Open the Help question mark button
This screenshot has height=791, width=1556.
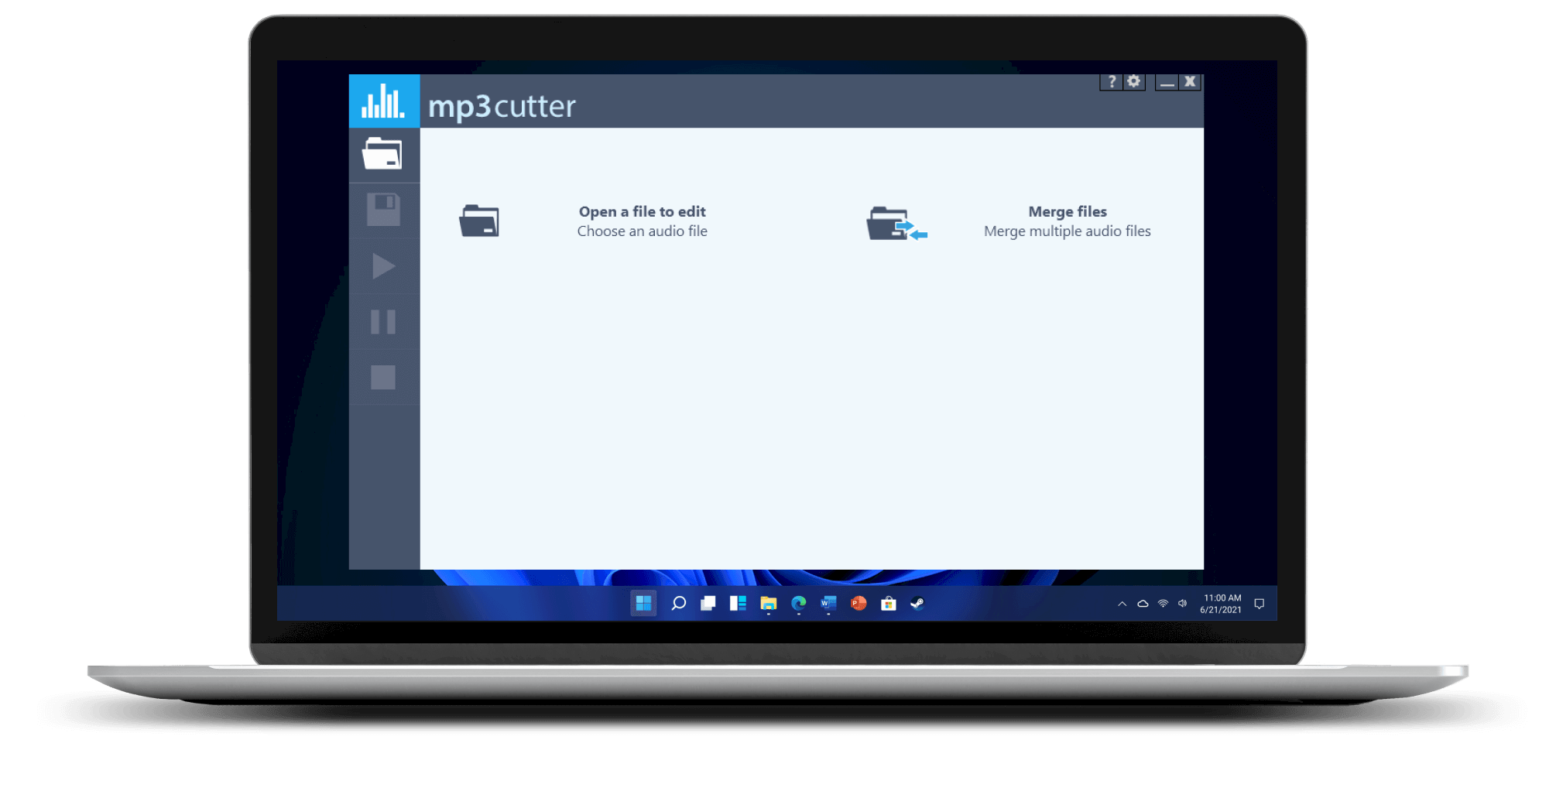click(1111, 82)
